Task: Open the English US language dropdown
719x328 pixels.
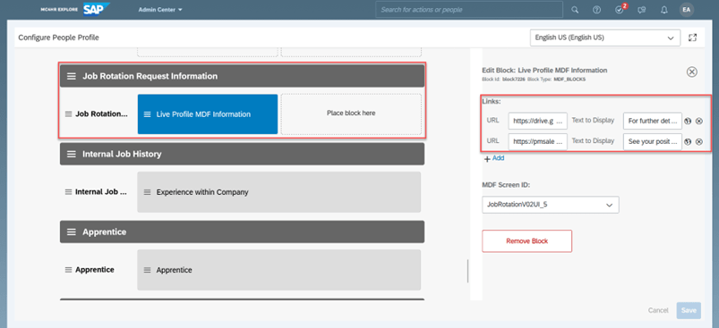Action: click(x=604, y=38)
